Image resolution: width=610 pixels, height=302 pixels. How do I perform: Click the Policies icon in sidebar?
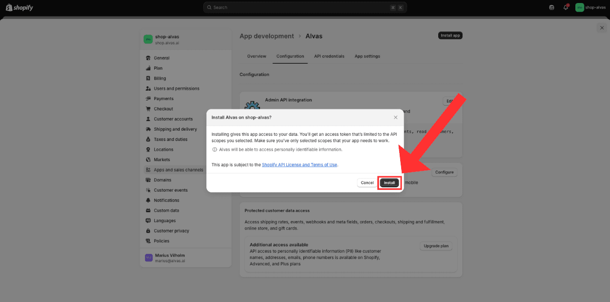148,241
